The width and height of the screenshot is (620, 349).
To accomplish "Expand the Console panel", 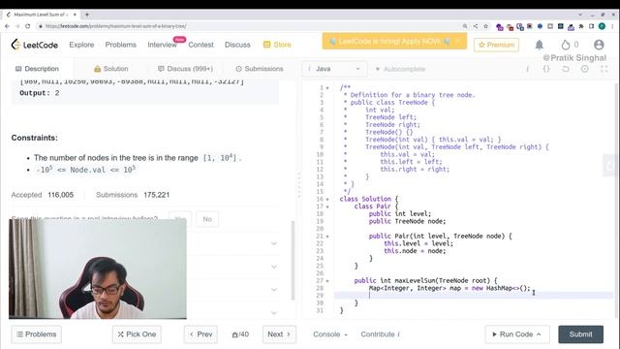I will [x=330, y=334].
